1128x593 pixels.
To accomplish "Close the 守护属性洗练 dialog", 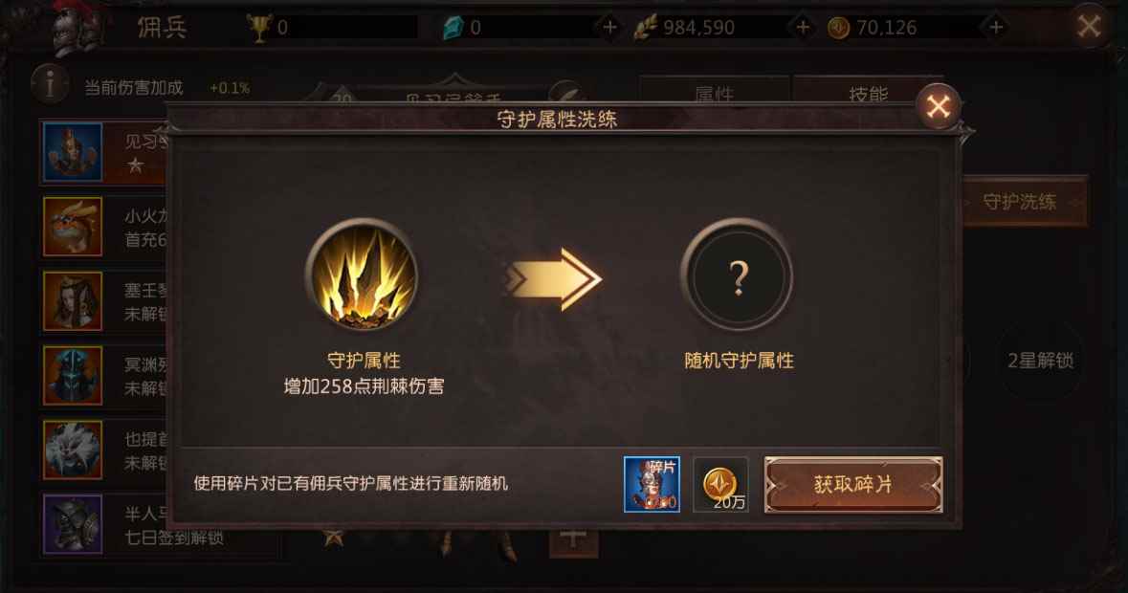I will [x=938, y=107].
